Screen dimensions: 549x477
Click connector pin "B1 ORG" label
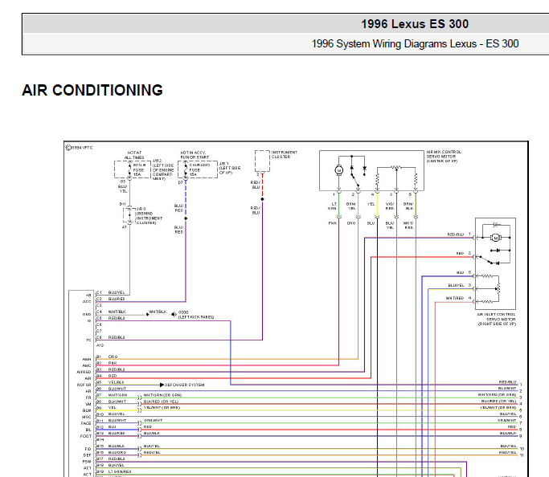[x=107, y=357]
